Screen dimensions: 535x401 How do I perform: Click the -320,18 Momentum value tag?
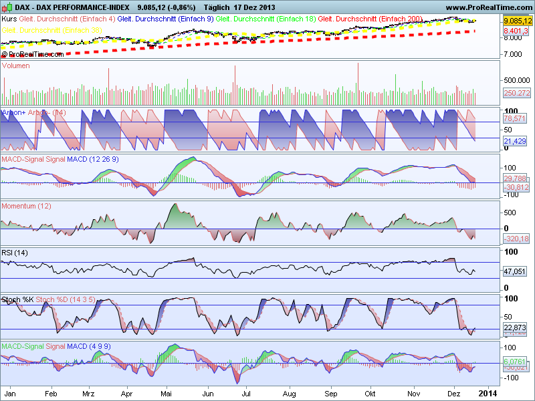tap(516, 239)
